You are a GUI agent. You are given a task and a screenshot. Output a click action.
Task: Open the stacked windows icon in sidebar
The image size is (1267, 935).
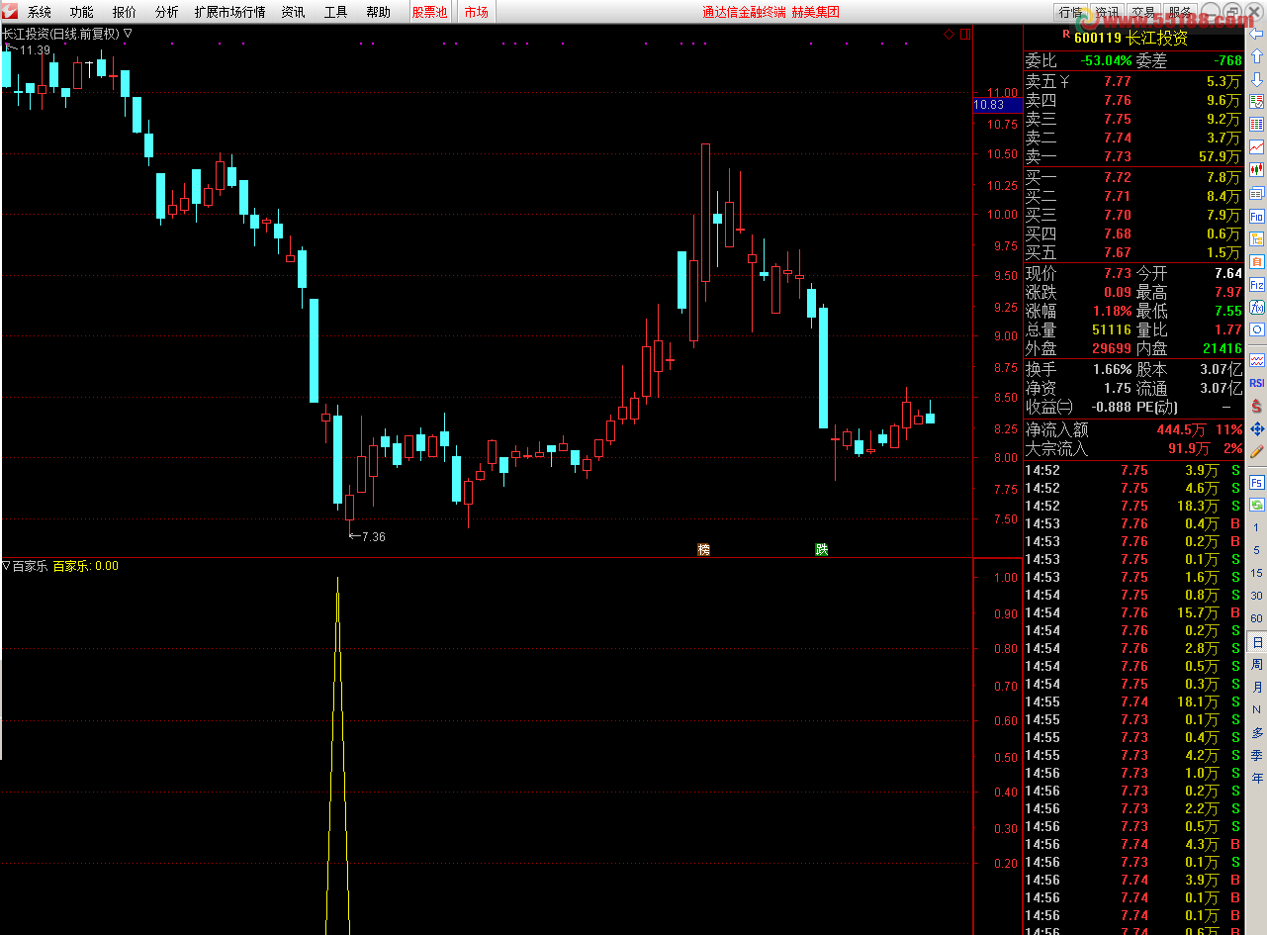click(1257, 193)
